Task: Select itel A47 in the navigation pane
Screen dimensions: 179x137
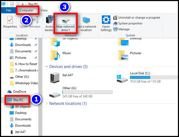Action: click(18, 132)
